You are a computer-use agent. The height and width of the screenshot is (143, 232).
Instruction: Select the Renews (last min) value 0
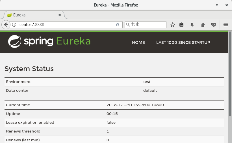108,140
